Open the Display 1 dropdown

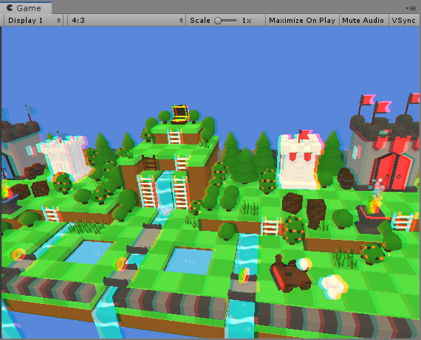33,21
